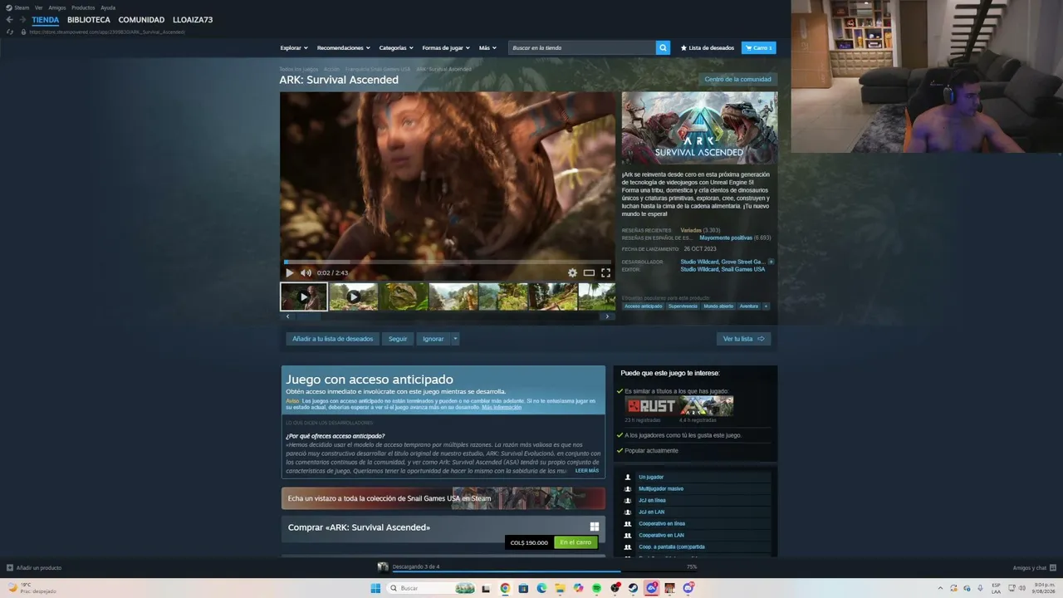Open the Ver menu
The height and width of the screenshot is (598, 1063).
coord(38,7)
